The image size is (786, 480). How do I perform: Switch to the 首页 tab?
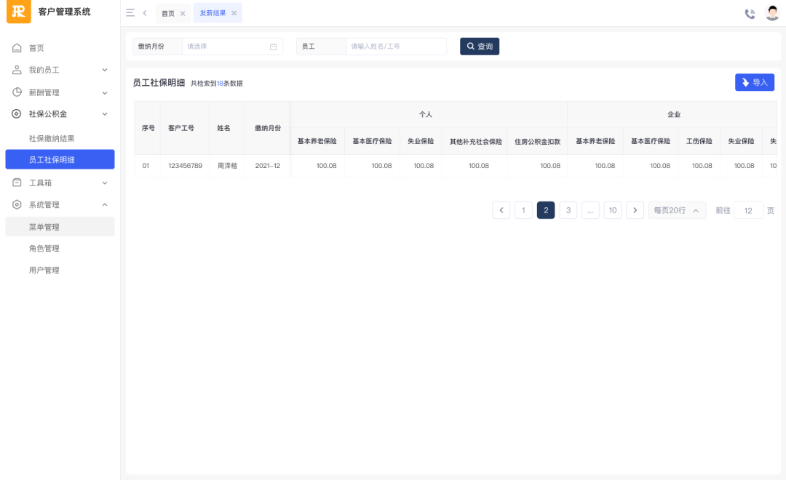168,12
